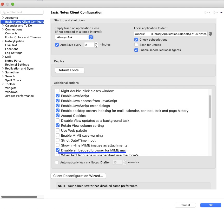This screenshot has width=224, height=209.
Task: Browse Local application folder via magnifier icon
Action: (210, 34)
